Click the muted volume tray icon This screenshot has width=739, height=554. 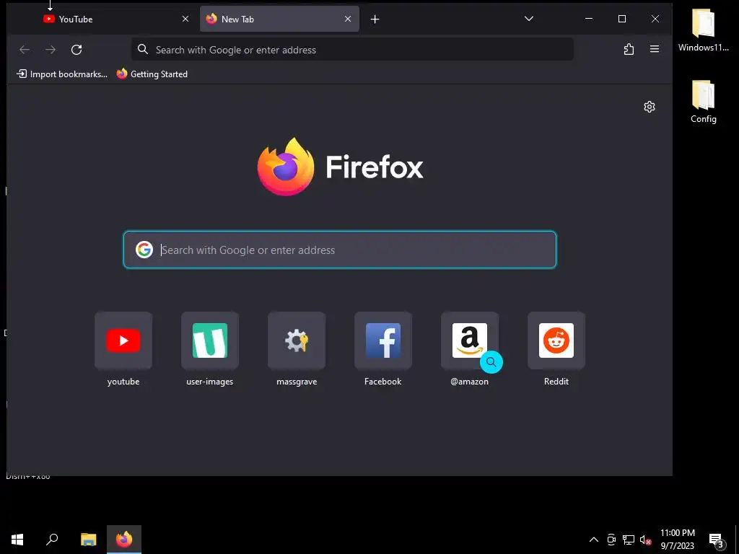coord(645,540)
